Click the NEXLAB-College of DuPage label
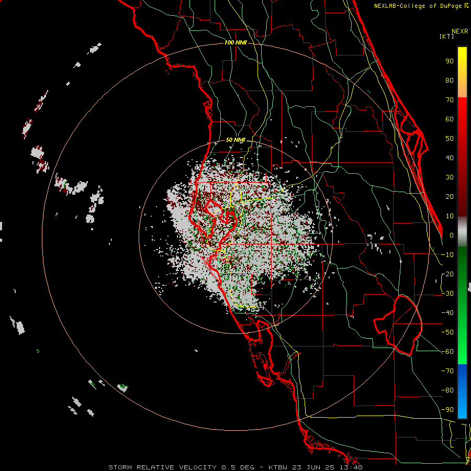This screenshot has width=471, height=471. [x=419, y=6]
